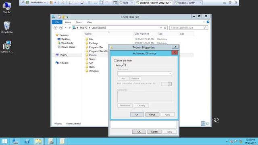Image resolution: width=258 pixels, height=145 pixels.
Task: Refresh the Local Disk (C:) view
Action: pyautogui.click(x=165, y=28)
